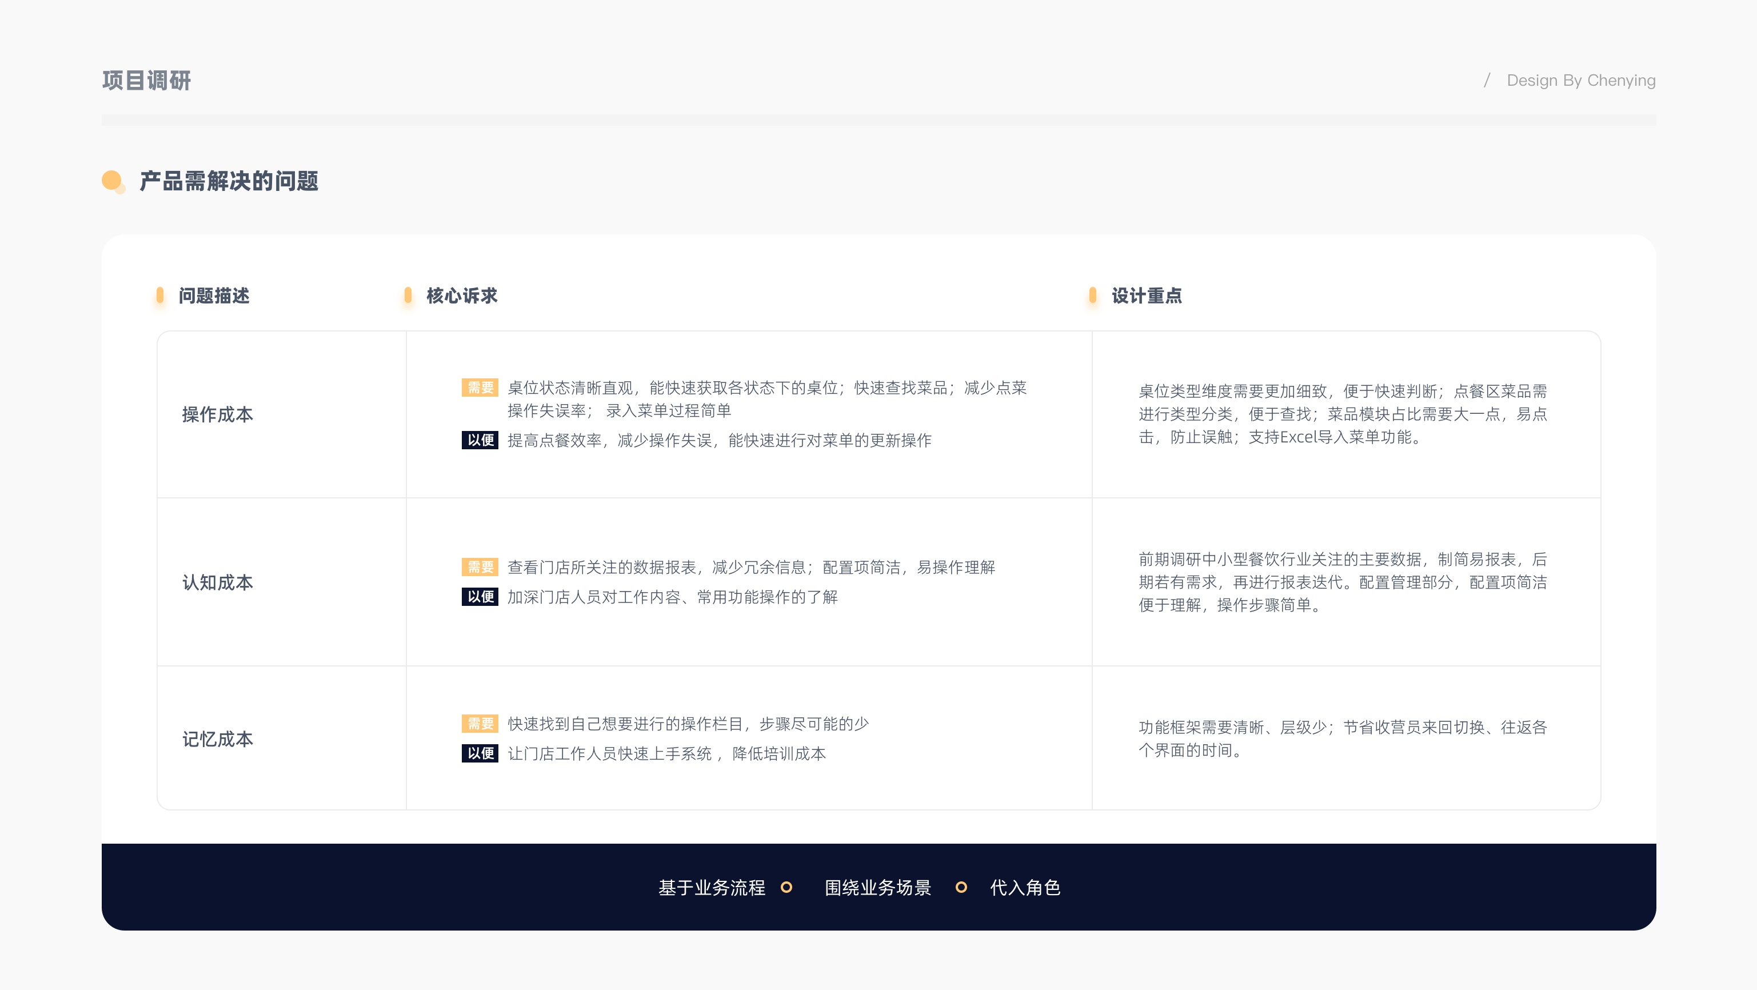Click the 需要 tag in 认知成本 row
The image size is (1757, 990).
[x=480, y=567]
